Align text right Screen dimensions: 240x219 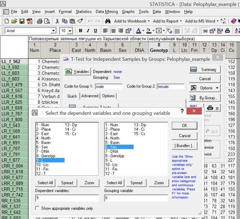pos(121,31)
